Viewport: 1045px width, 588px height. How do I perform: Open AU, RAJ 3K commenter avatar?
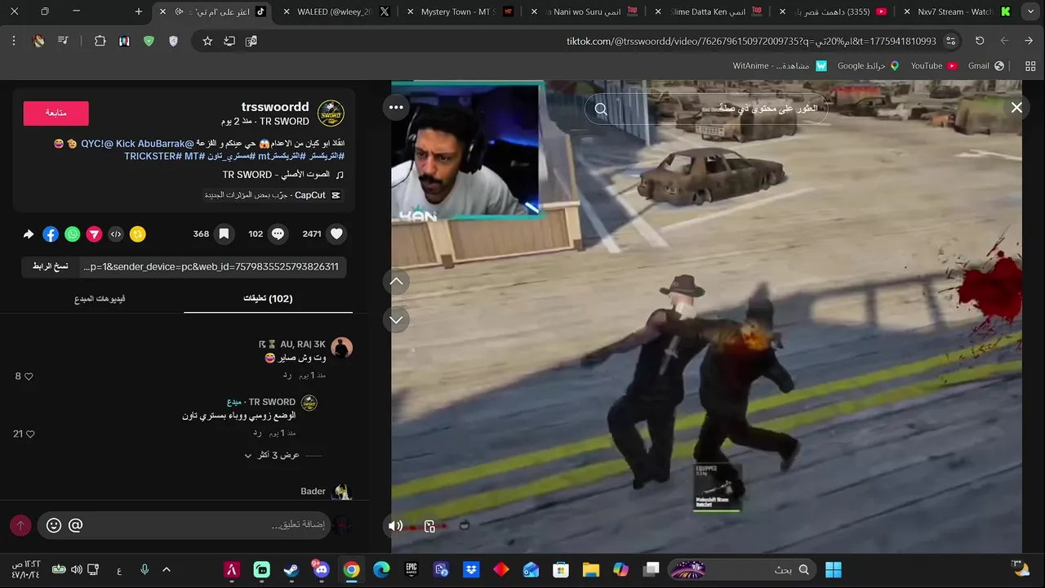point(341,348)
